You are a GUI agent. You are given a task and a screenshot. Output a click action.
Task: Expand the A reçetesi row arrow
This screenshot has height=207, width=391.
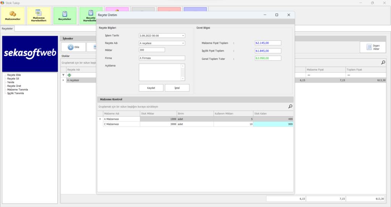[x=63, y=80]
